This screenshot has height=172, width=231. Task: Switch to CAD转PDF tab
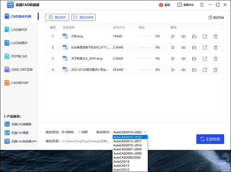[x=19, y=30]
